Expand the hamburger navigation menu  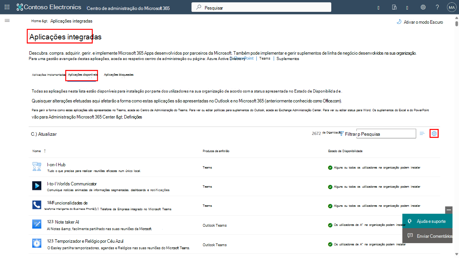pyautogui.click(x=7, y=21)
